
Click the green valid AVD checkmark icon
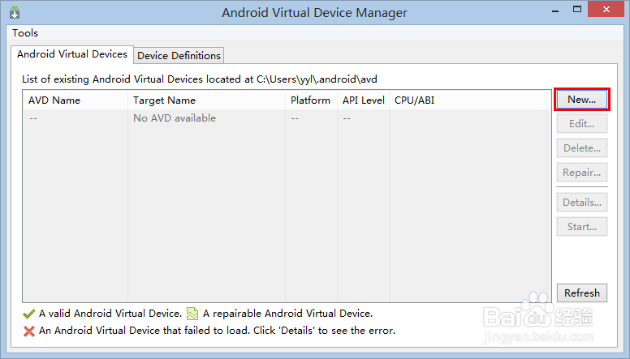click(29, 314)
